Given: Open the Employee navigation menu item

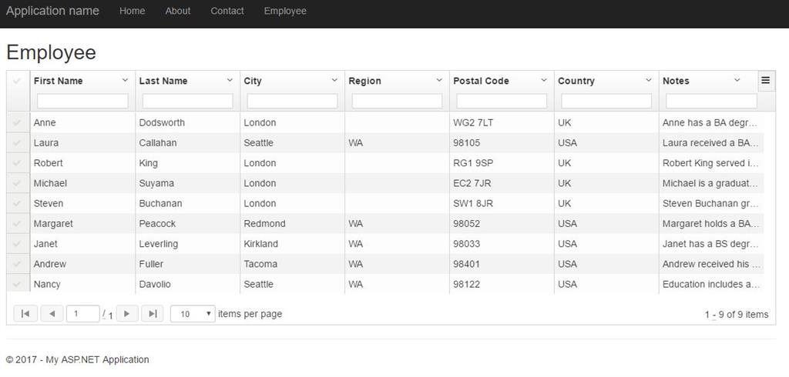Looking at the screenshot, I should (285, 11).
